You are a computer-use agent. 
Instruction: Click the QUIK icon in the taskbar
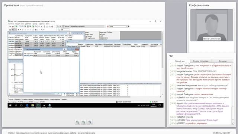[x=38, y=105]
